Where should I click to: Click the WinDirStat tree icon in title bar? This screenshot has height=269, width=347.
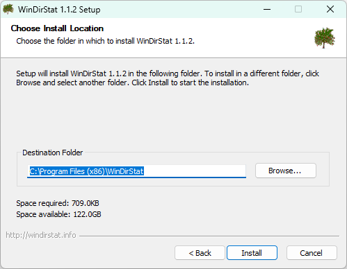coord(8,9)
